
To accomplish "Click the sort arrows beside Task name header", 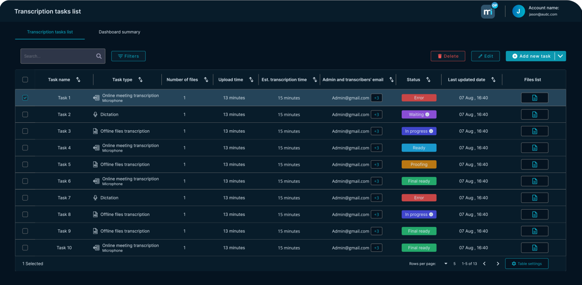I will click(78, 79).
